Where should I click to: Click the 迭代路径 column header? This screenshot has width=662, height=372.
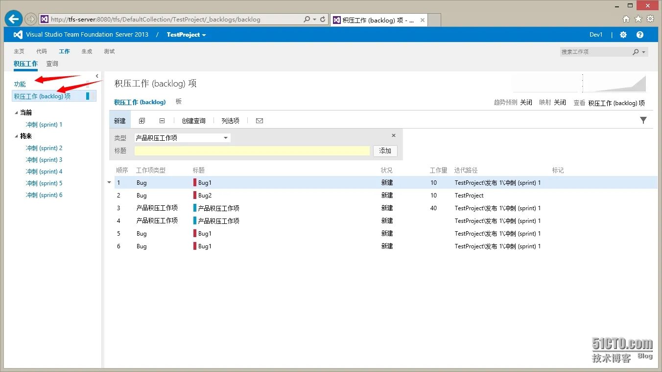(x=466, y=171)
